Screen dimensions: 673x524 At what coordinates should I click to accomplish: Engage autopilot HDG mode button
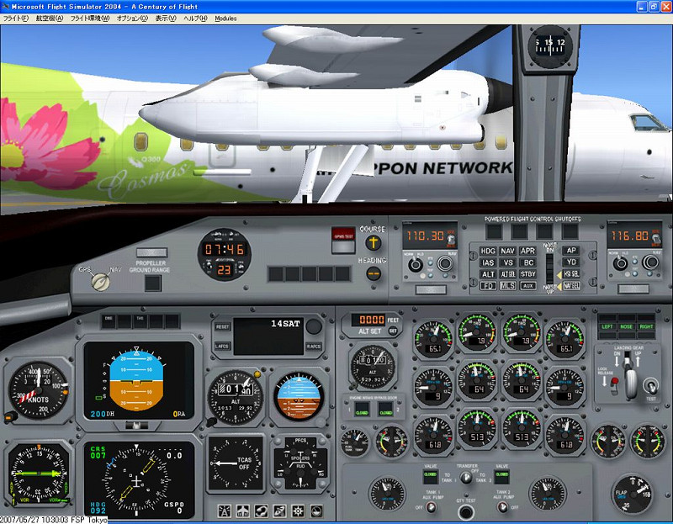click(x=488, y=251)
